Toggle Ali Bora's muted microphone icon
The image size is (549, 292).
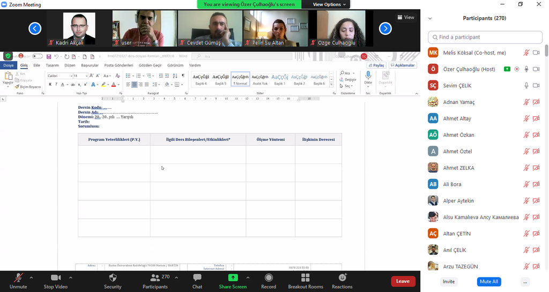(526, 184)
